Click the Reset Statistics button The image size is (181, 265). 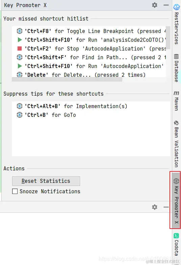46,181
